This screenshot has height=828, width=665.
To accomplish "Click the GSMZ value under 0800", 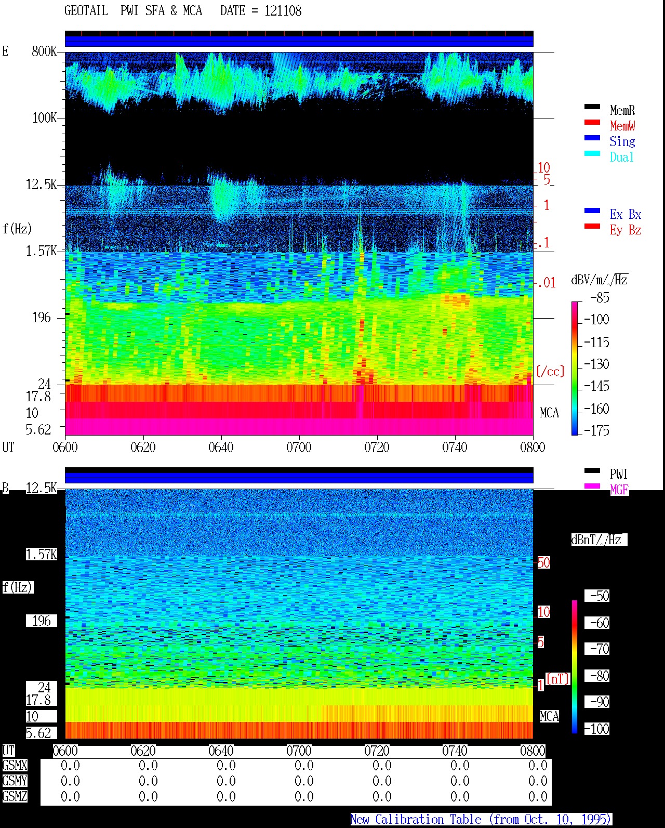I will (538, 796).
